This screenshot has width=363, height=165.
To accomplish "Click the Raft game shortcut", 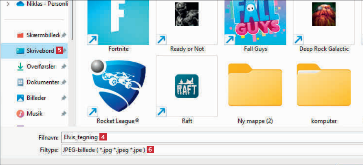I will (x=187, y=86).
